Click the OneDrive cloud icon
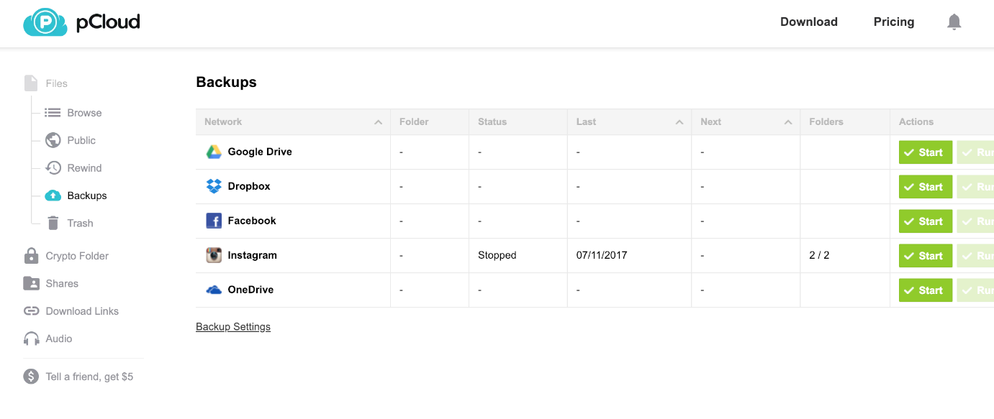The height and width of the screenshot is (419, 994). coord(214,290)
